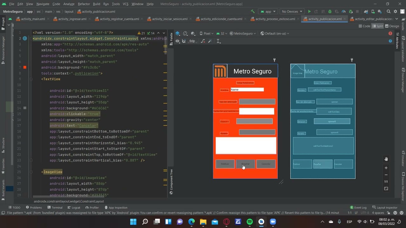Select the pan hand tool
The image size is (406, 228).
click(386, 159)
